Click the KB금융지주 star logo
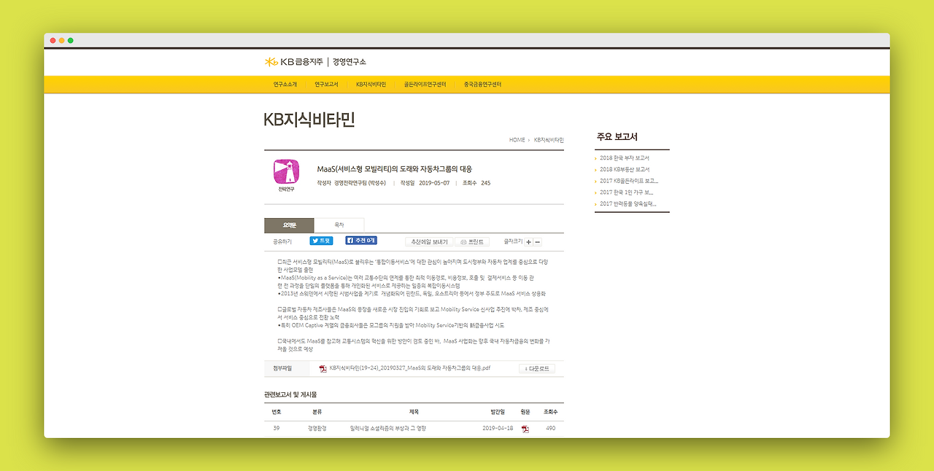934x471 pixels. point(271,62)
